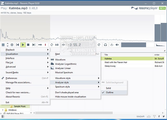The width and height of the screenshot is (167, 120).
Task: Expand the DVD RW Drive node
Action: click(x=1, y=113)
